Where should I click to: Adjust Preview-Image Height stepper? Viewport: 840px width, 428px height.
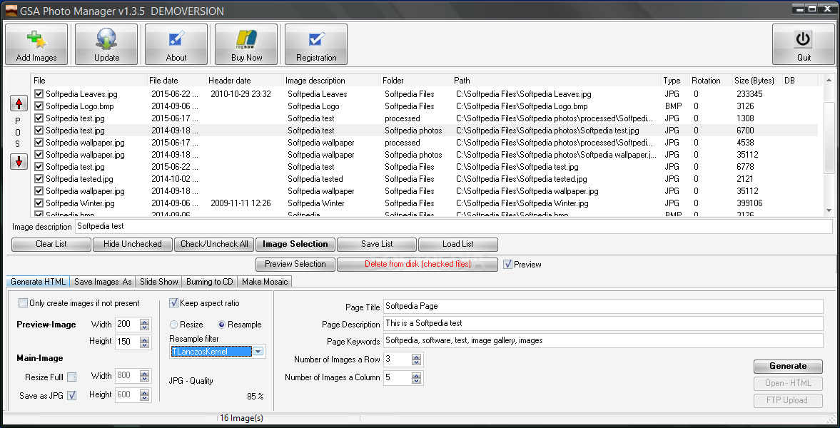pos(145,342)
